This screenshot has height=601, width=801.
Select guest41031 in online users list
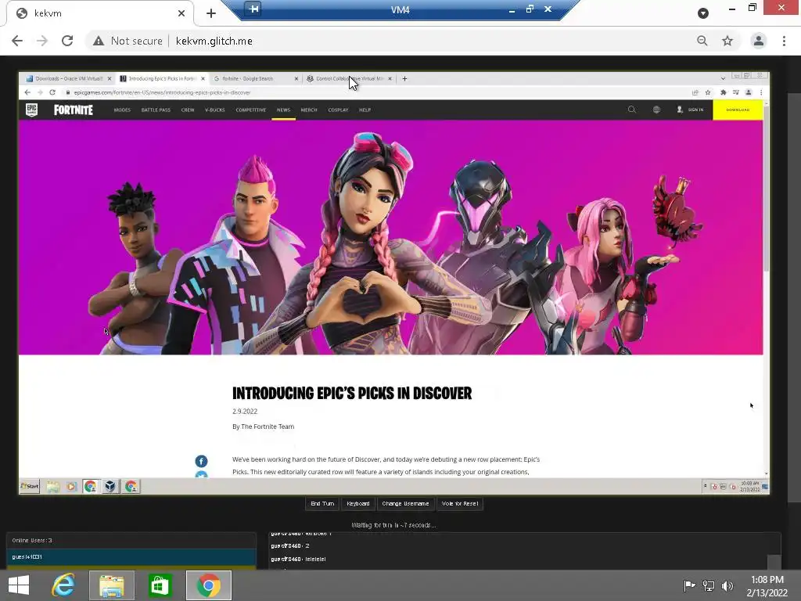131,557
